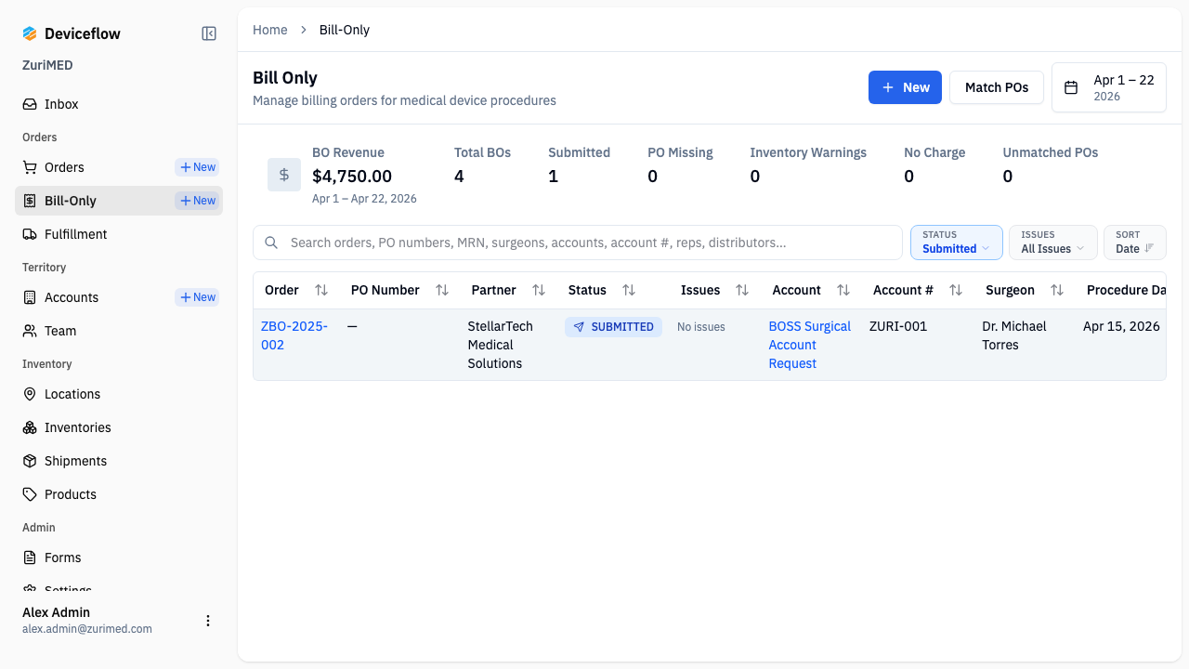The width and height of the screenshot is (1189, 669).
Task: Click the Accounts building icon
Action: point(30,297)
